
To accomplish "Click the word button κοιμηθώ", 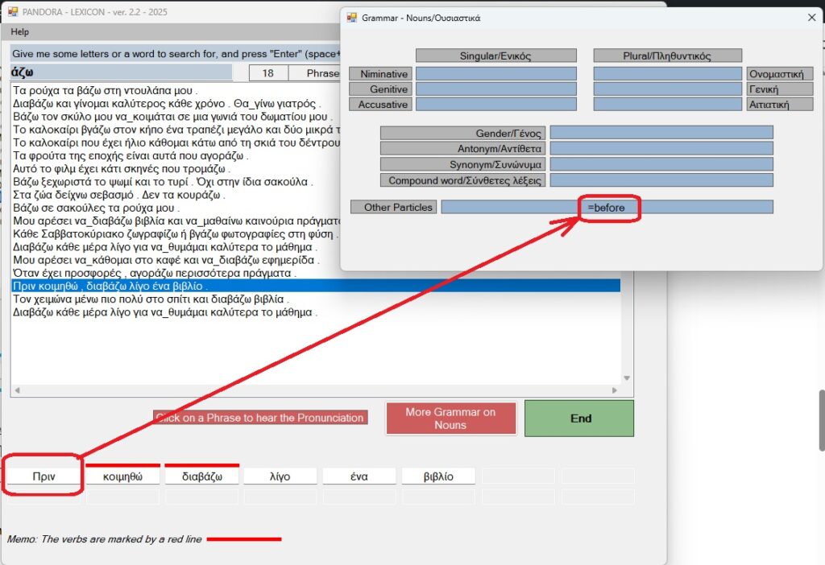I will coord(122,476).
